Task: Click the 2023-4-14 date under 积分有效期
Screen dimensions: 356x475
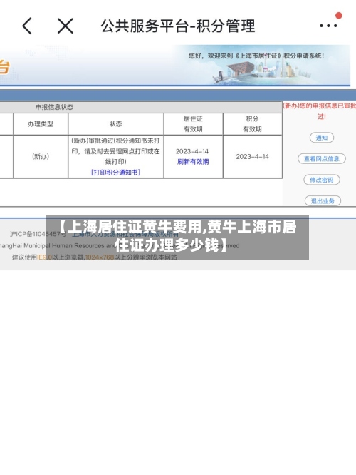Action: pos(253,157)
